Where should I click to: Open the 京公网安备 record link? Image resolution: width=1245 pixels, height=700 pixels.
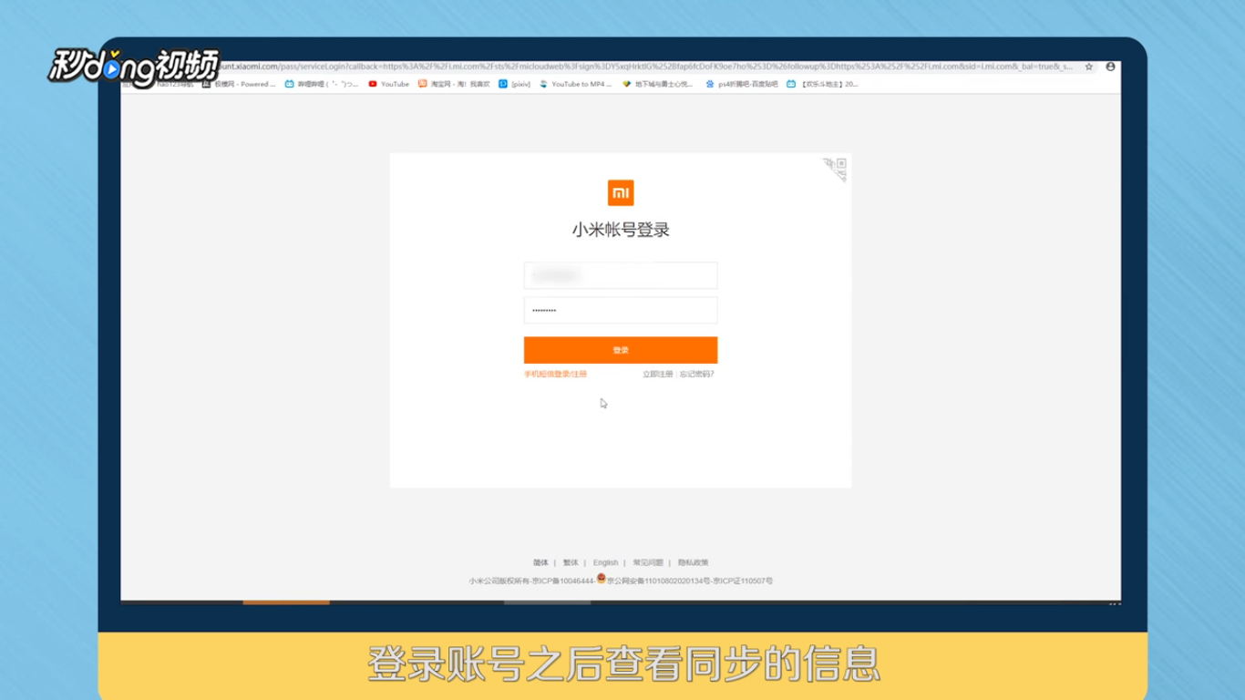point(658,581)
